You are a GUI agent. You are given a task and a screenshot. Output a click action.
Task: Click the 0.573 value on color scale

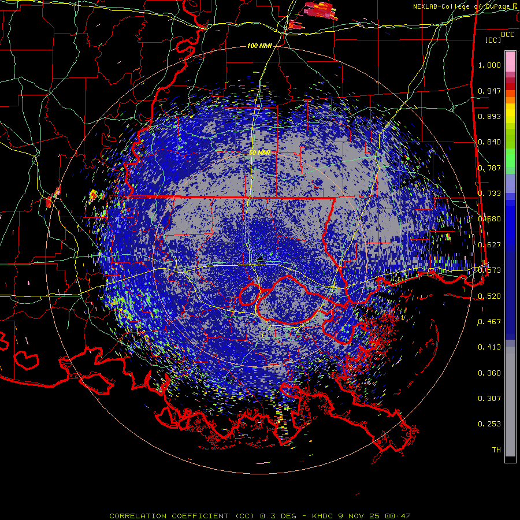[x=489, y=270]
